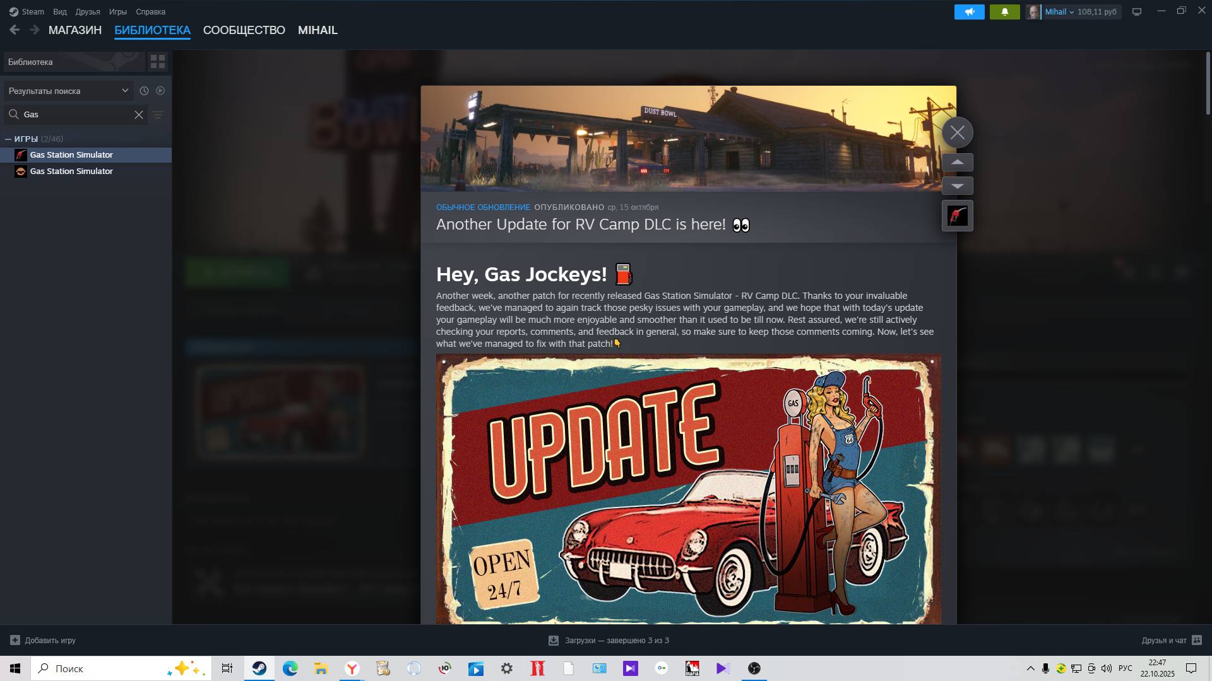
Task: Switch library to grid view icon
Action: tap(158, 62)
